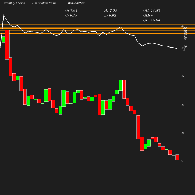Click the peak of the white indicator line
Image resolution: width=195 pixels, height=195 pixels.
[4, 15]
